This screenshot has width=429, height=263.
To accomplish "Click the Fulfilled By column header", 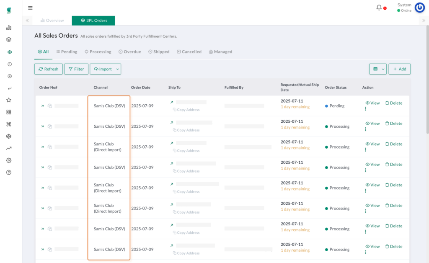I will pyautogui.click(x=234, y=88).
